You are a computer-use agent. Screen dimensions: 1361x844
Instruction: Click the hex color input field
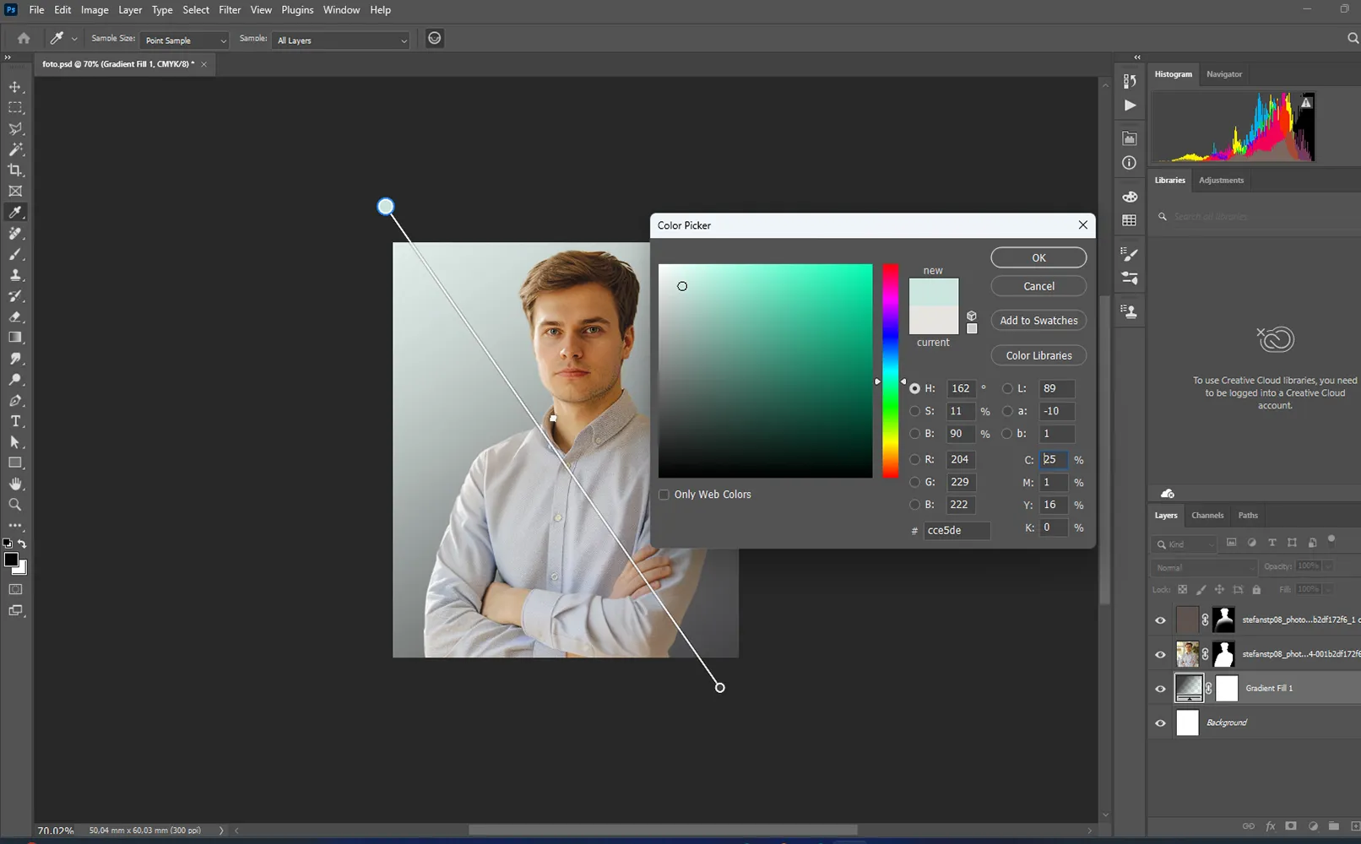tap(957, 530)
